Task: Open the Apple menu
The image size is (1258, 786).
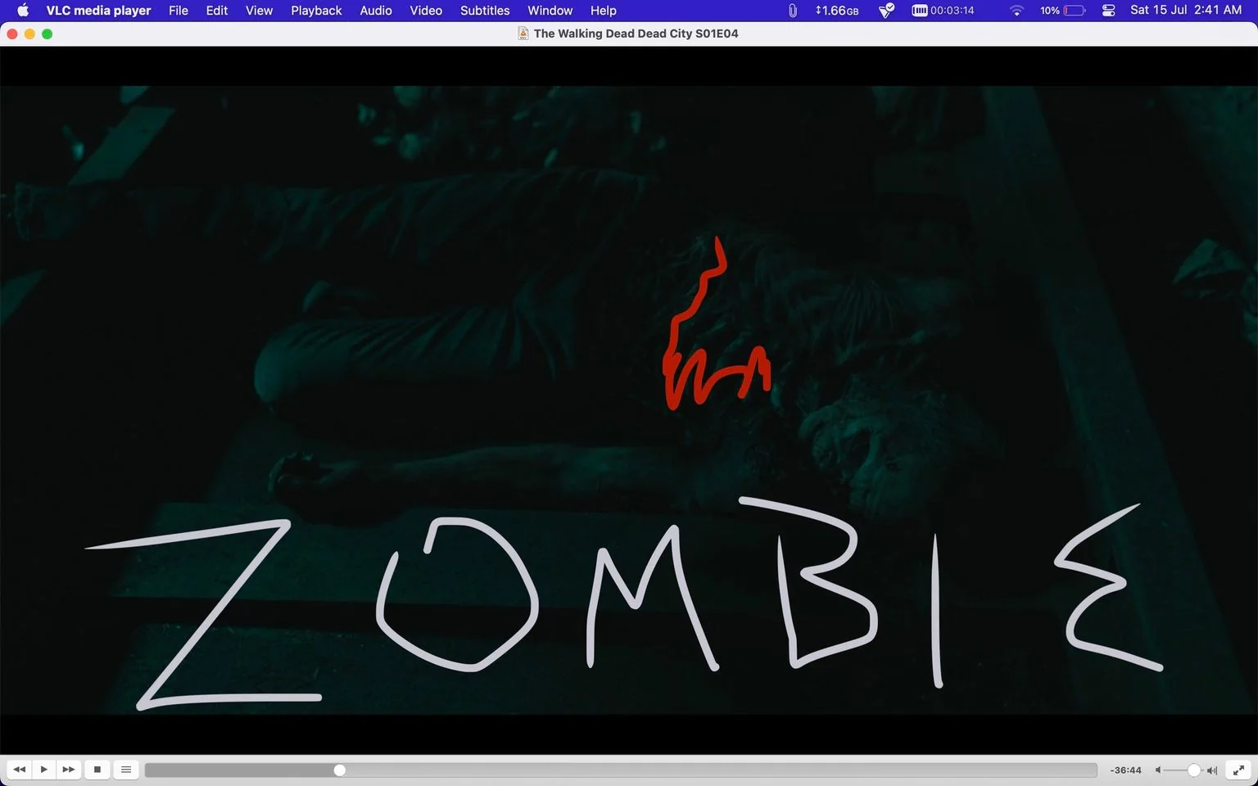Action: [x=23, y=11]
